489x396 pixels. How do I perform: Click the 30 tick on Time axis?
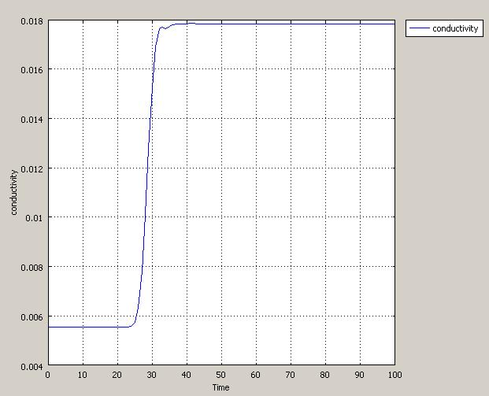[x=152, y=375]
